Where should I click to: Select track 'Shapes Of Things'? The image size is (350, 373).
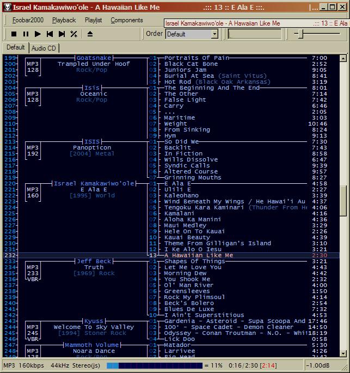194,261
